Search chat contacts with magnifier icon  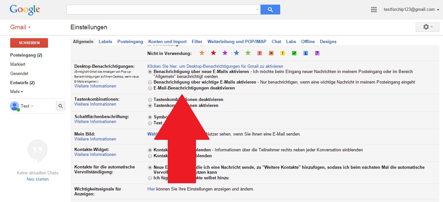[61, 106]
